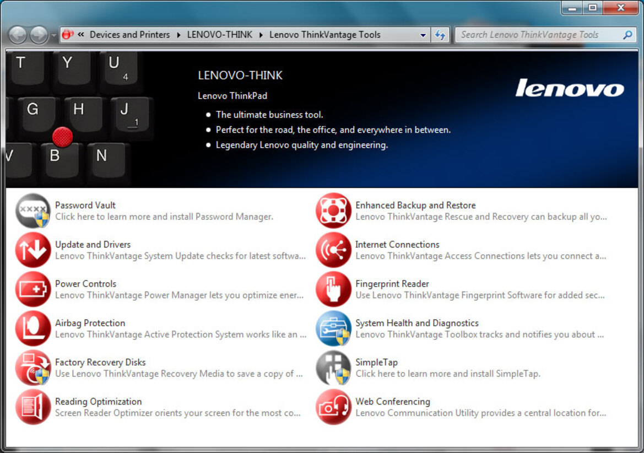Click the search magnifier icon

pos(627,35)
